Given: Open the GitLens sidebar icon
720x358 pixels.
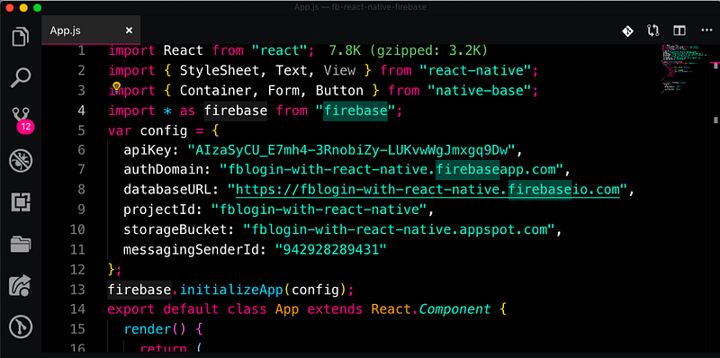Looking at the screenshot, I should tap(21, 327).
